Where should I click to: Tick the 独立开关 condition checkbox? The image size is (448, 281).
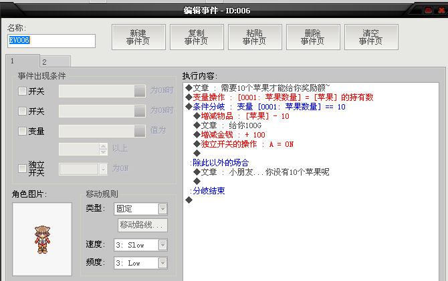[22, 168]
